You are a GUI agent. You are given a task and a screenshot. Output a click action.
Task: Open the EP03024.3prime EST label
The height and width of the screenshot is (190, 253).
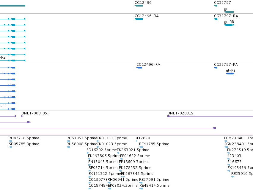123,186
